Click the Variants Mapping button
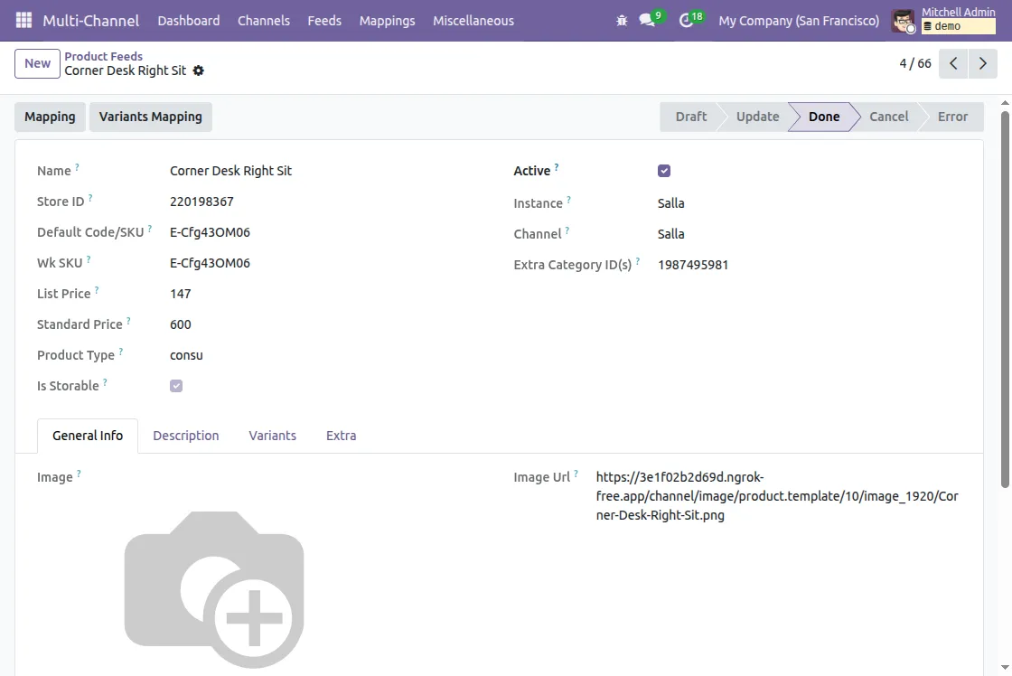 (x=150, y=117)
